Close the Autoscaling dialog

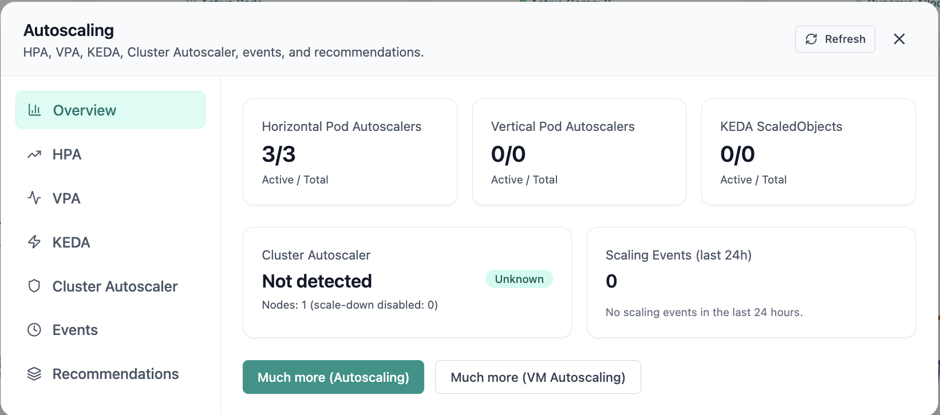(899, 39)
